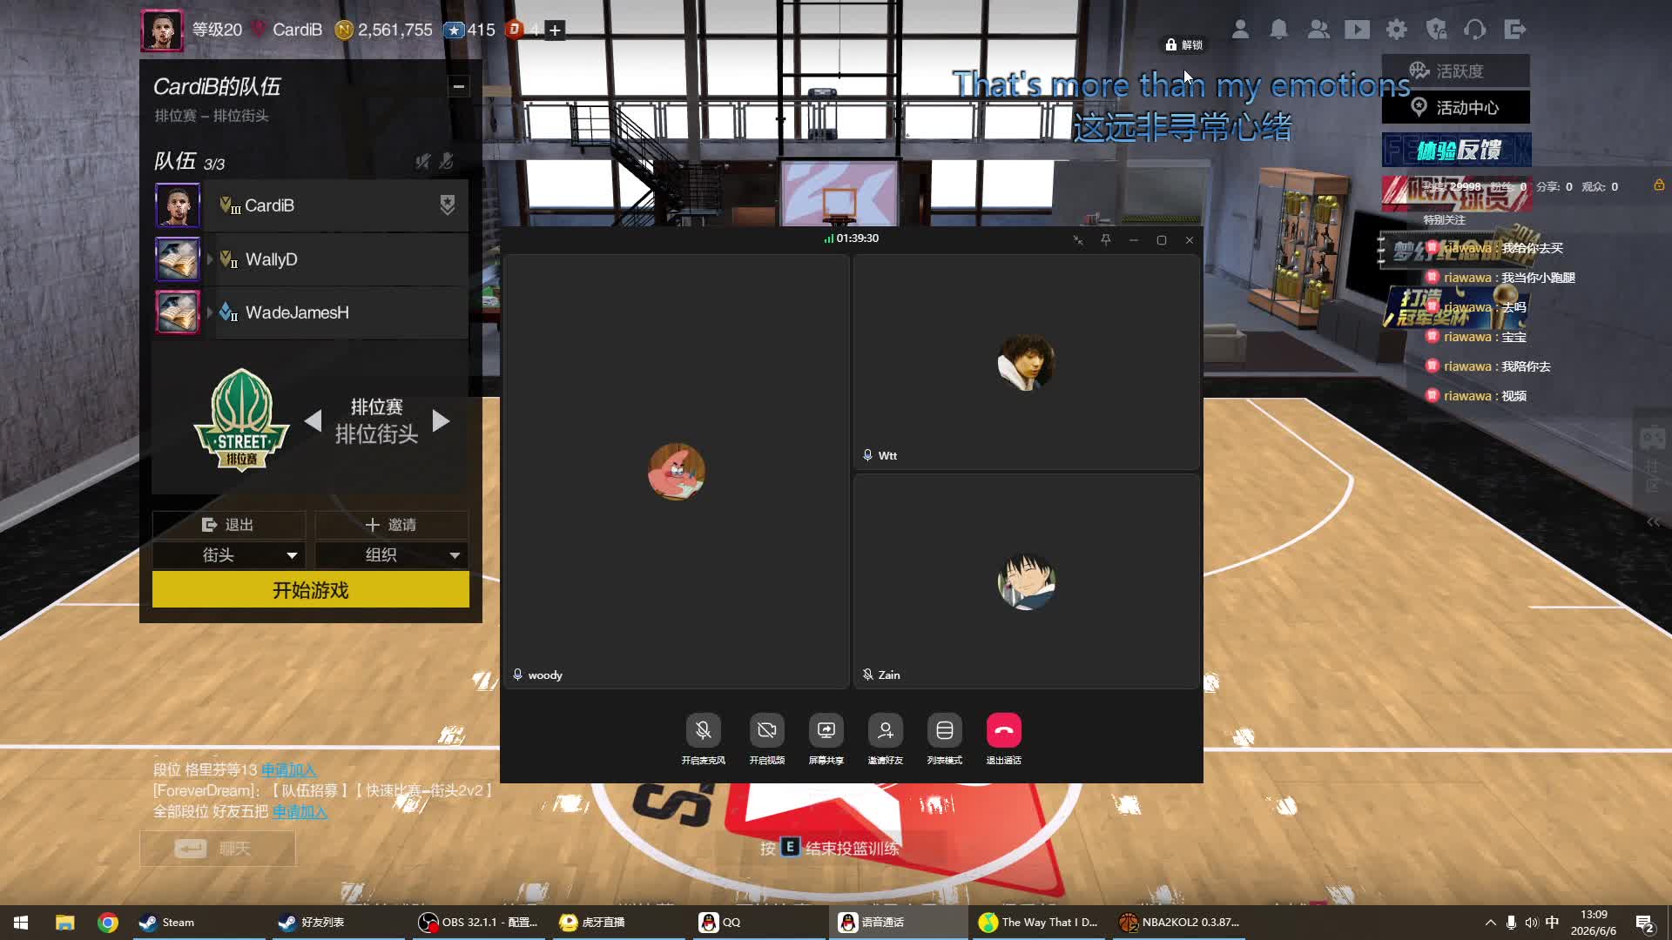Open customer support headset icon
Image resolution: width=1672 pixels, height=940 pixels.
[1474, 30]
